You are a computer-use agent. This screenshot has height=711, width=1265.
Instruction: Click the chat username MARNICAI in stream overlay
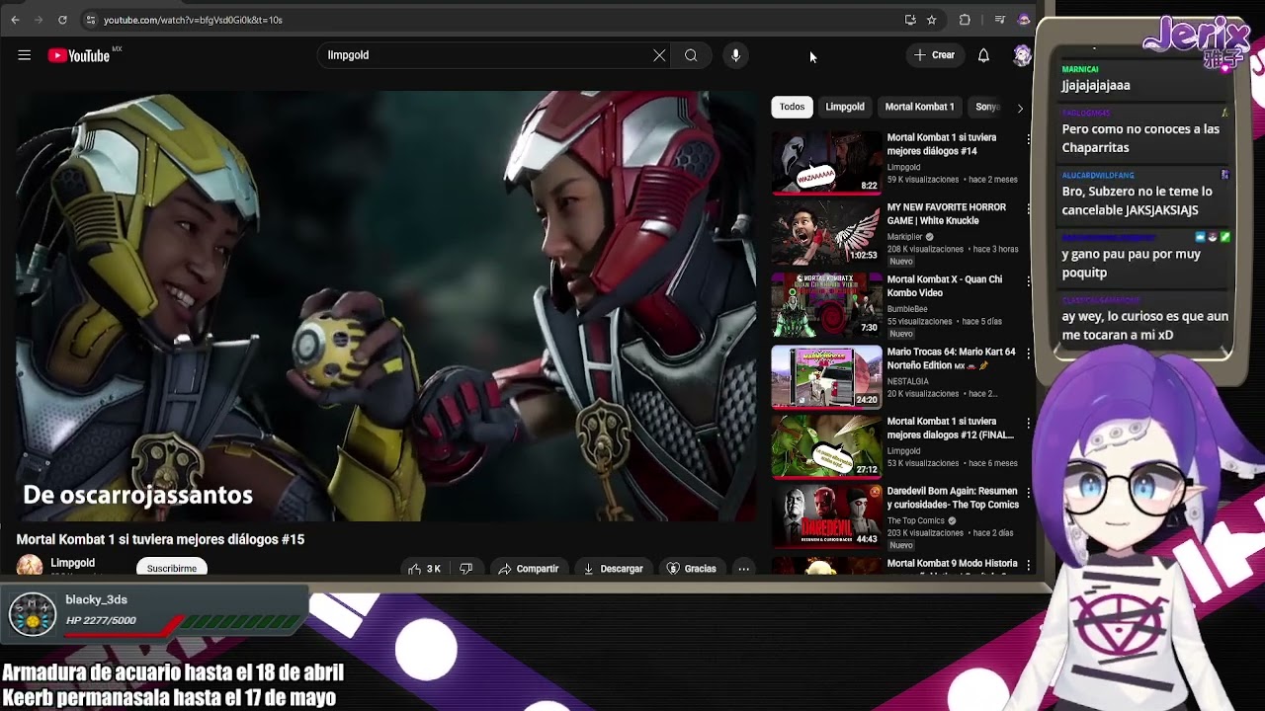click(x=1080, y=69)
